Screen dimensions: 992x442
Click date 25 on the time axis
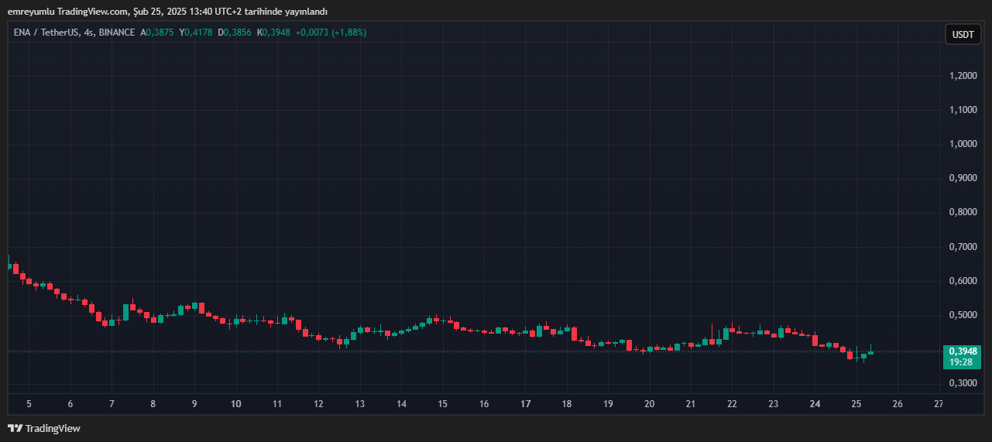(856, 404)
